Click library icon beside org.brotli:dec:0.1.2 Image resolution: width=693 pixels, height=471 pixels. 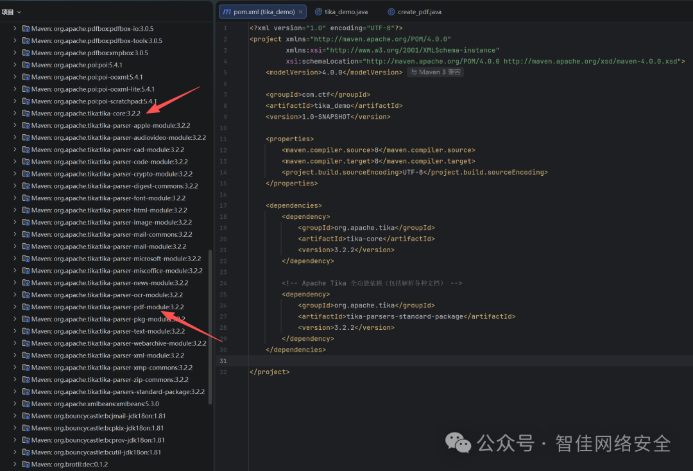(x=26, y=464)
